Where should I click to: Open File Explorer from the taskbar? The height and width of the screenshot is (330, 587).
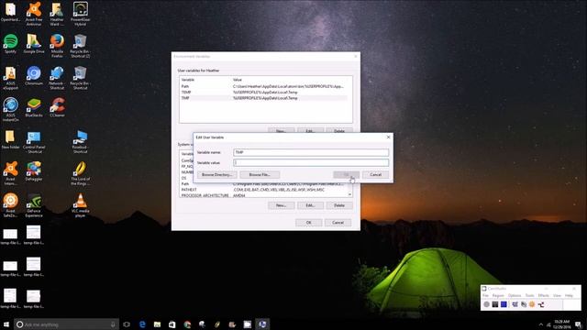(157, 324)
